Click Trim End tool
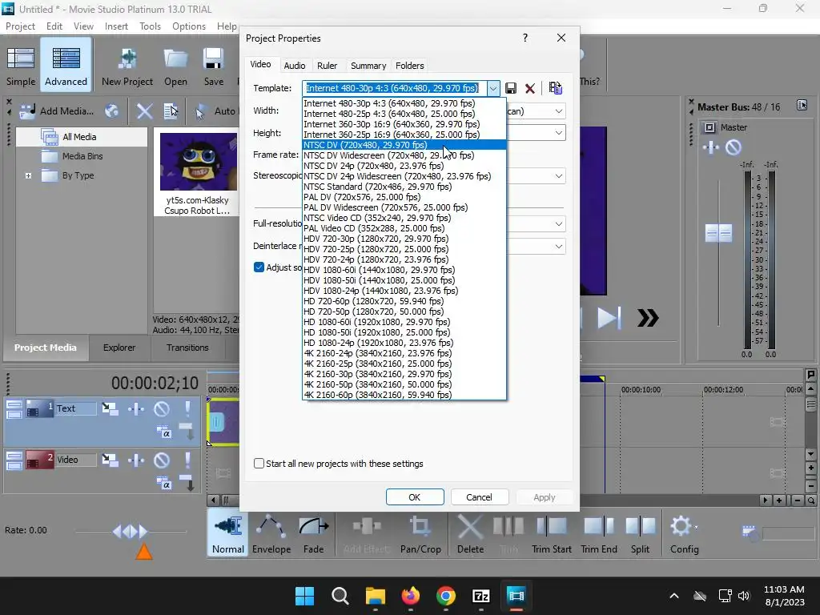 coord(599,534)
